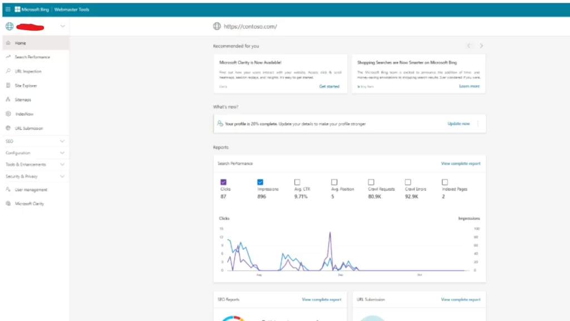Enable the Avg. CTR checkbox

pos(297,182)
